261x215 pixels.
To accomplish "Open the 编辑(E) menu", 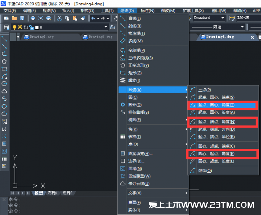I will click(29, 11).
